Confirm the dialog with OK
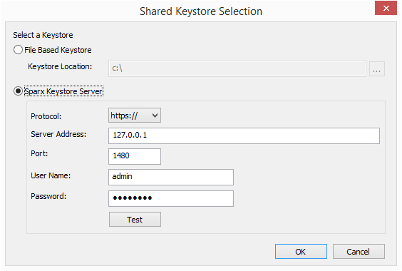Screen dimensions: 402x271 [x=301, y=252]
